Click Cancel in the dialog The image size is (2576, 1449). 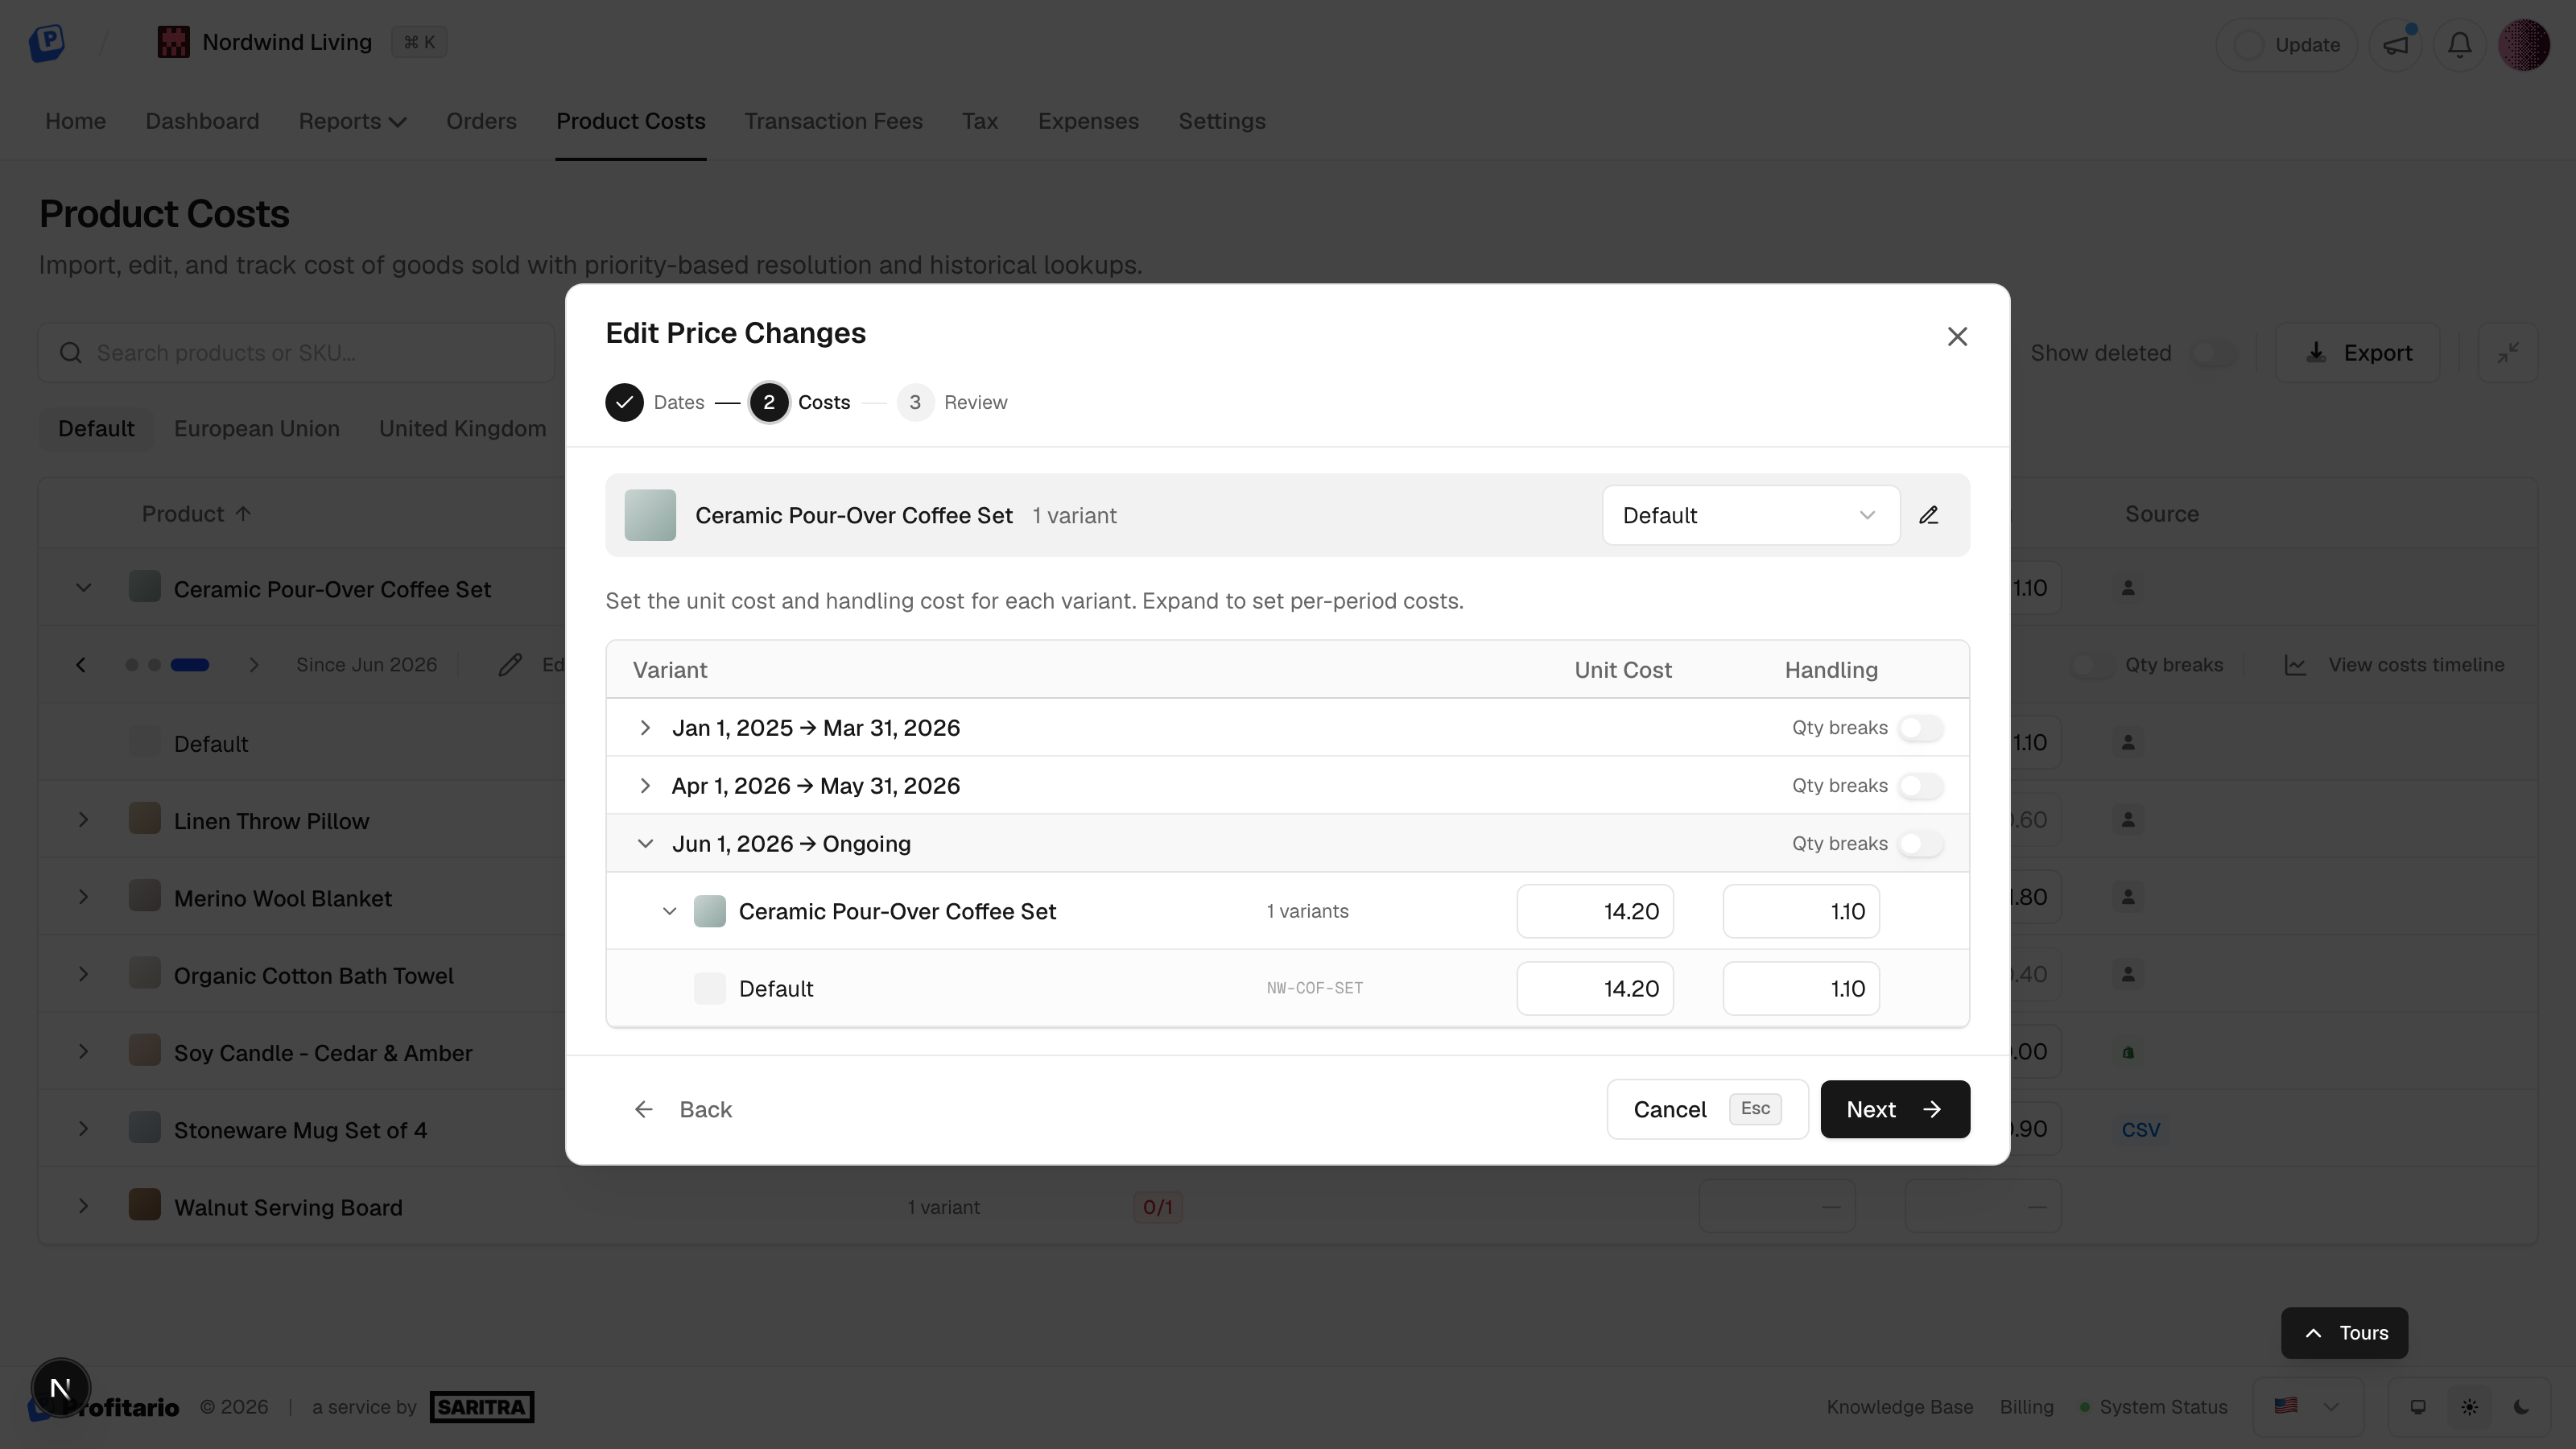tap(1707, 1109)
